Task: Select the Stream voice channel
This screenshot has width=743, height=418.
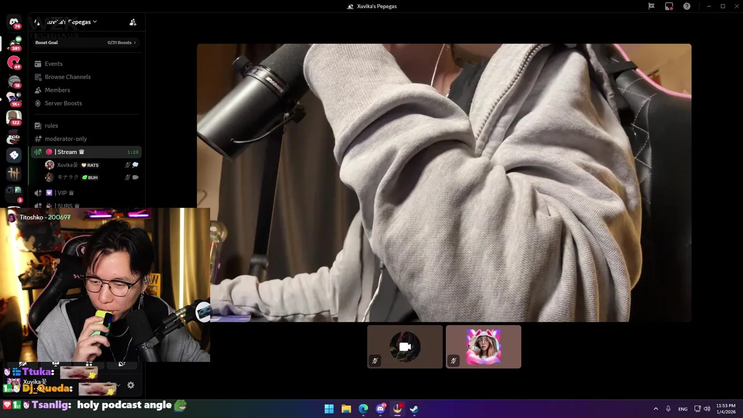Action: click(x=86, y=152)
